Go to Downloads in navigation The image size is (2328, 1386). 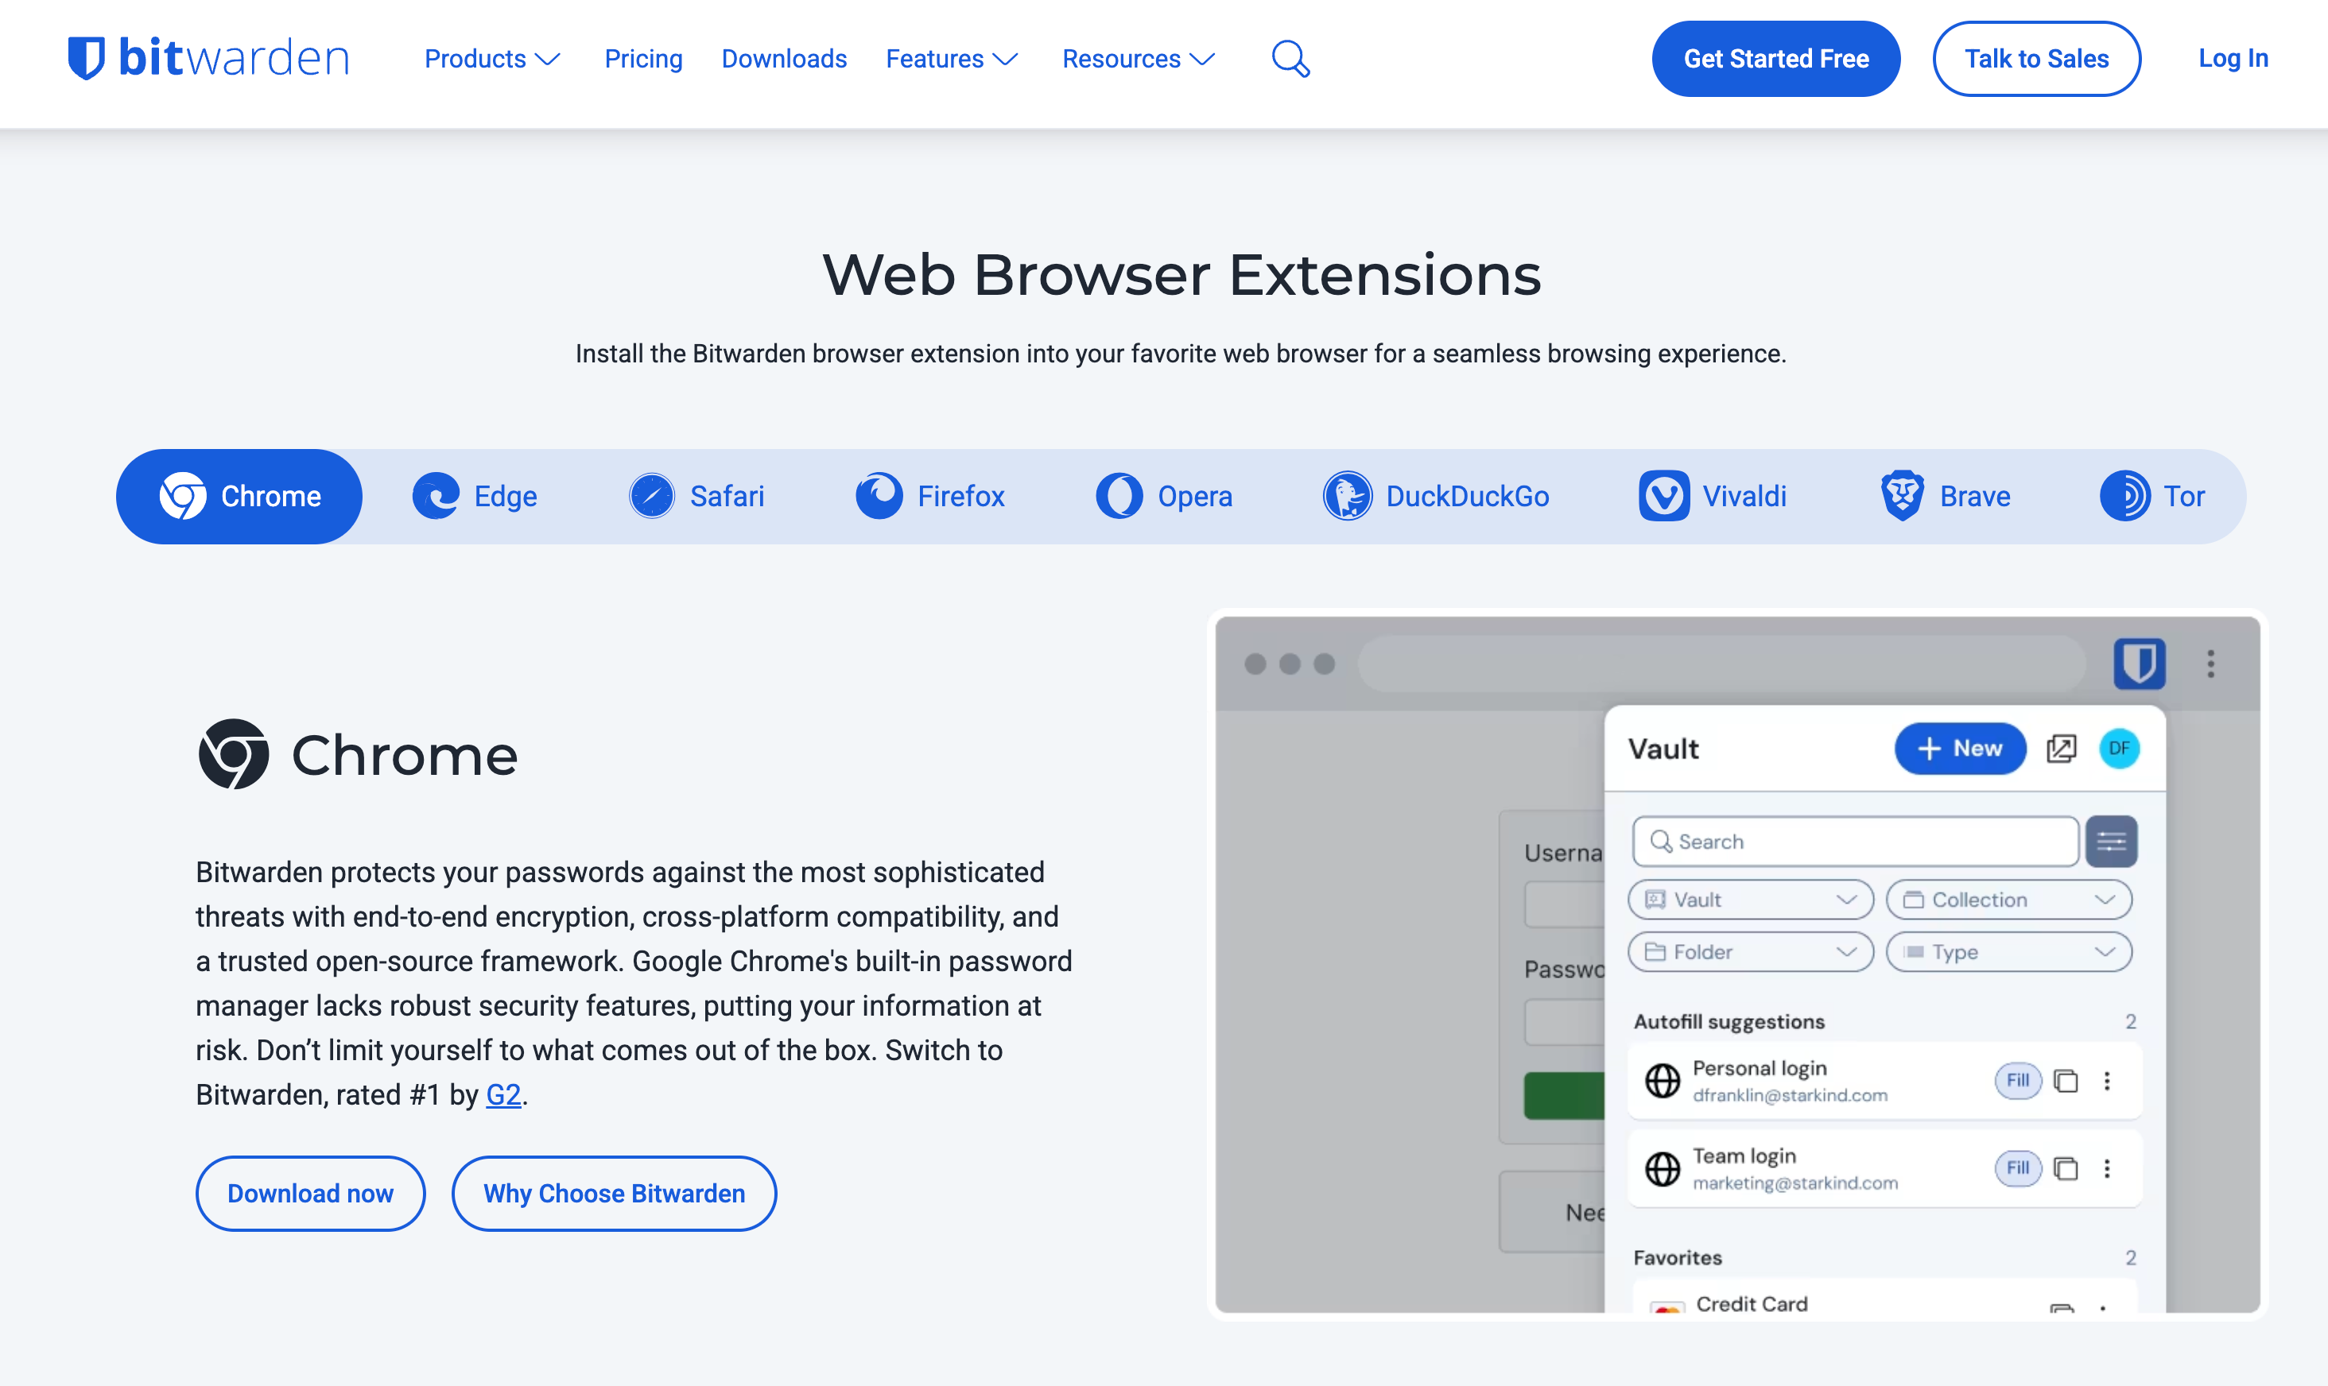coord(784,59)
